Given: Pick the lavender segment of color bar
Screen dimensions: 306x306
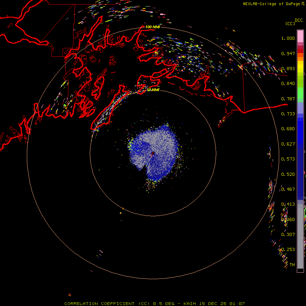Looking at the screenshot, I should pos(300,108).
